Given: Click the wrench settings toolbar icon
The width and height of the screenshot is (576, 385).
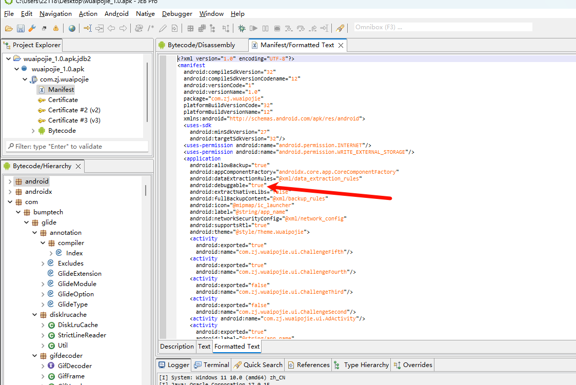Looking at the screenshot, I should 32,28.
